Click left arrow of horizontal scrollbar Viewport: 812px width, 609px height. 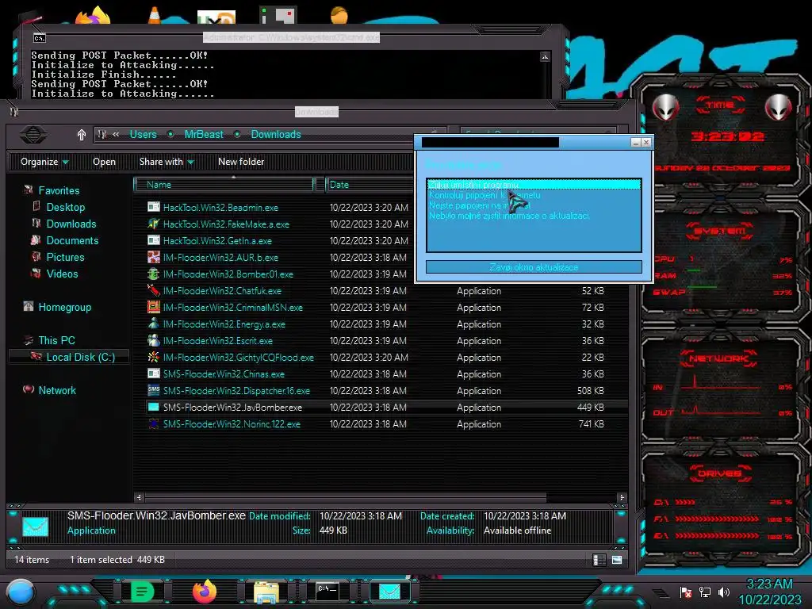138,498
